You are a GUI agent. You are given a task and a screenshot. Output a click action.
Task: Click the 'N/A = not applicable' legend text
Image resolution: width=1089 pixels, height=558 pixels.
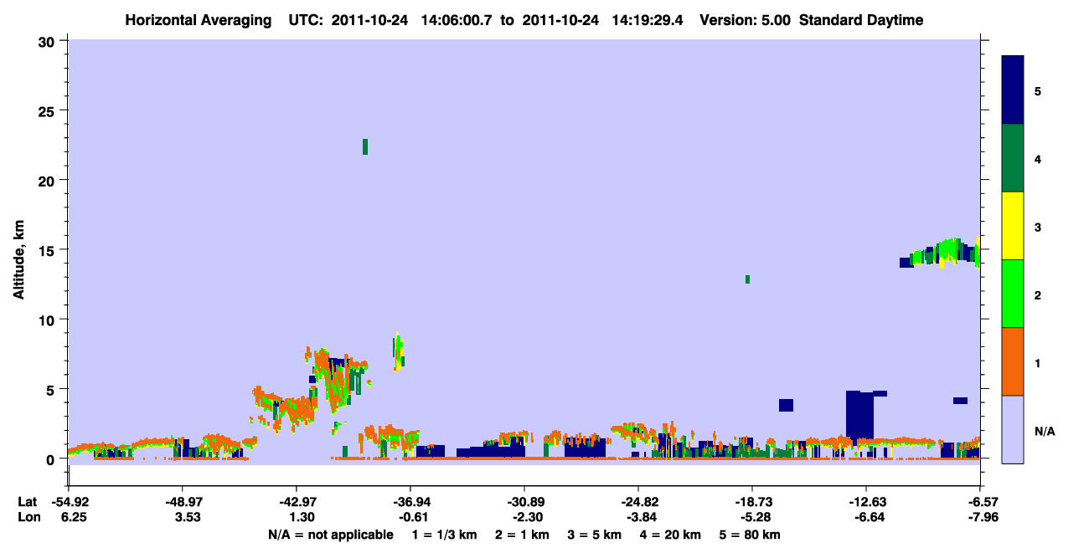[x=331, y=535]
